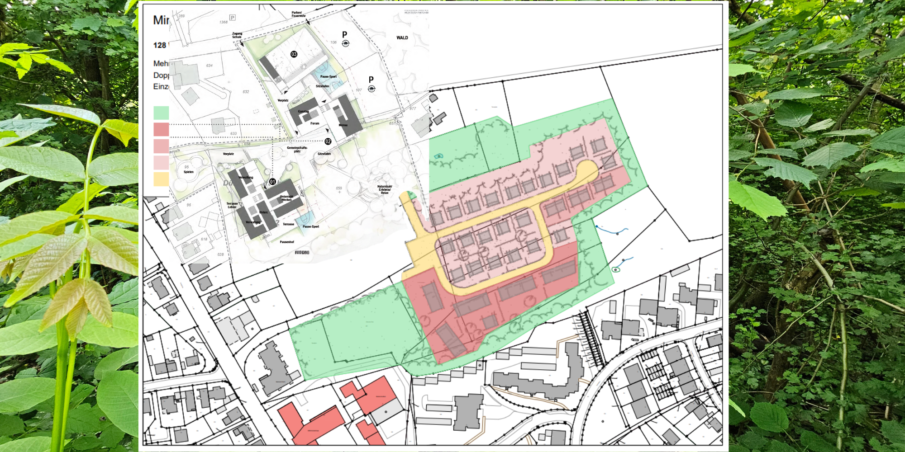Click the black 01 marker by Unterricht Werken
Image resolution: width=905 pixels, height=452 pixels.
pos(272,182)
